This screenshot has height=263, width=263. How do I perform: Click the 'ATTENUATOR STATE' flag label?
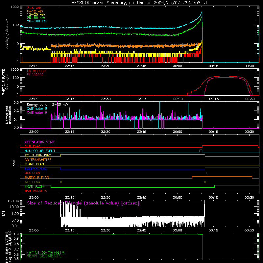[40, 142]
